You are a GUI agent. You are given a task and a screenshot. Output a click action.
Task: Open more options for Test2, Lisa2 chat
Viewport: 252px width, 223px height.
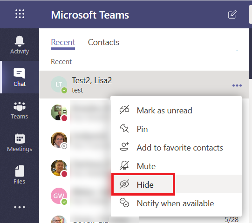[237, 85]
